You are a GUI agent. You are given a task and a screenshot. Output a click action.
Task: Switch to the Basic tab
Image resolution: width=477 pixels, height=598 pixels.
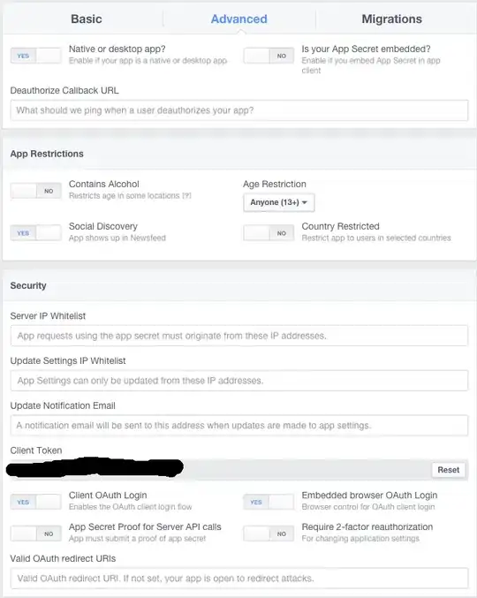87,19
